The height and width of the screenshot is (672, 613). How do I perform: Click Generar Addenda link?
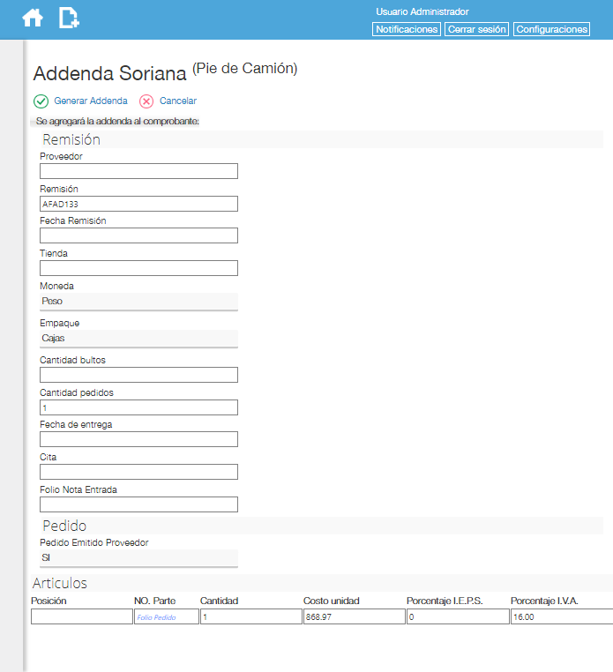(91, 101)
